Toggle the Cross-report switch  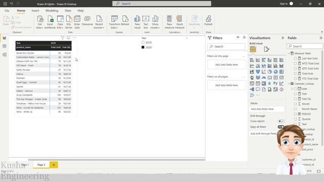pyautogui.click(x=281, y=121)
